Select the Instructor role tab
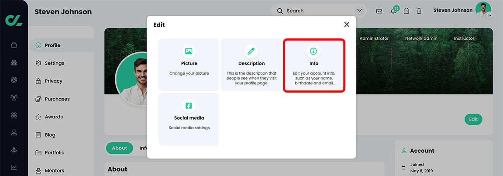 (464, 38)
